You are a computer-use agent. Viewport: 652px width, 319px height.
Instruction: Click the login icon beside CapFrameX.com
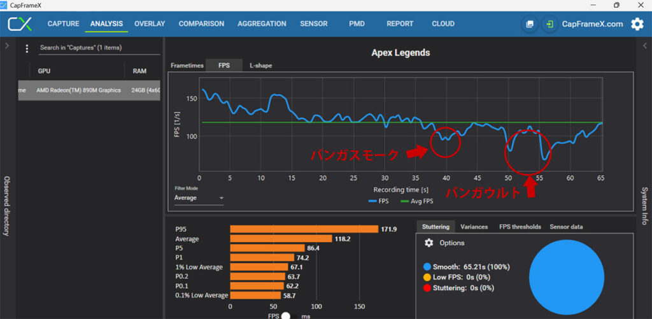pos(549,24)
